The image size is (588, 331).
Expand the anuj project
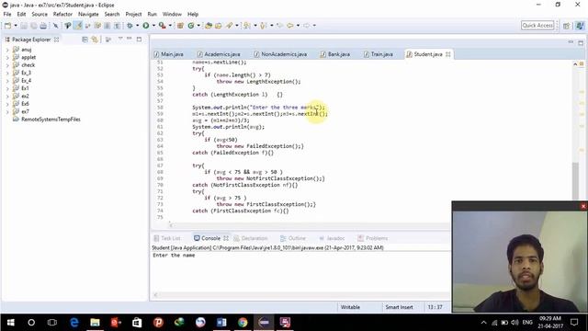click(7, 50)
